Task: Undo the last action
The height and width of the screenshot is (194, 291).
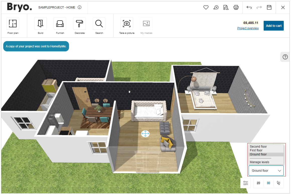Action: [x=249, y=8]
